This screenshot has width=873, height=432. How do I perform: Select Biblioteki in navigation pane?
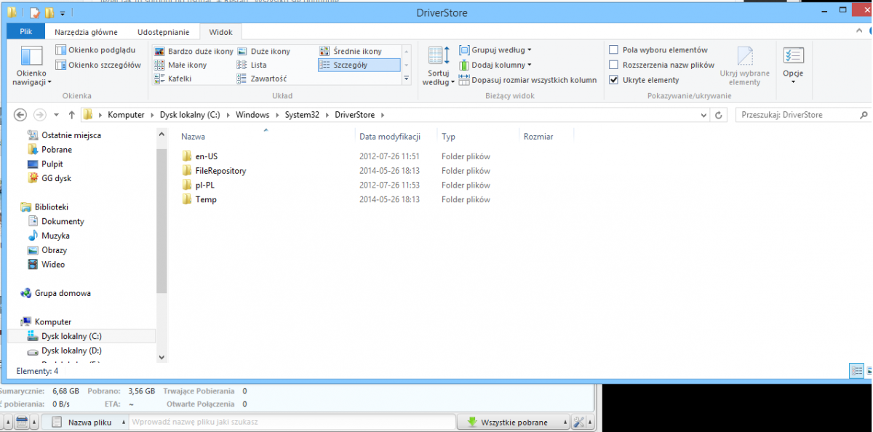coord(51,207)
